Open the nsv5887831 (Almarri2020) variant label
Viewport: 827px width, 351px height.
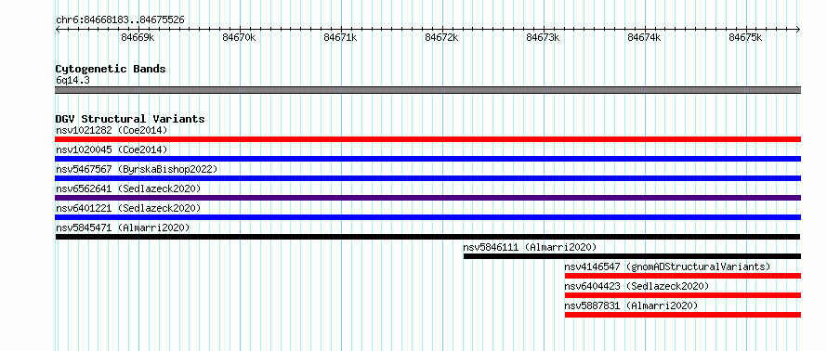click(x=631, y=305)
